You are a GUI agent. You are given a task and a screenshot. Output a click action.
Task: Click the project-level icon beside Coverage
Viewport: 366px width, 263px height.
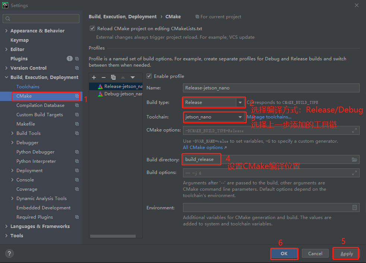coord(77,189)
